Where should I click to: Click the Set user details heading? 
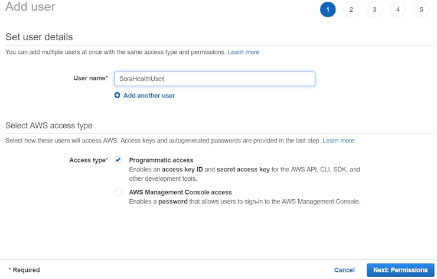[x=39, y=37]
